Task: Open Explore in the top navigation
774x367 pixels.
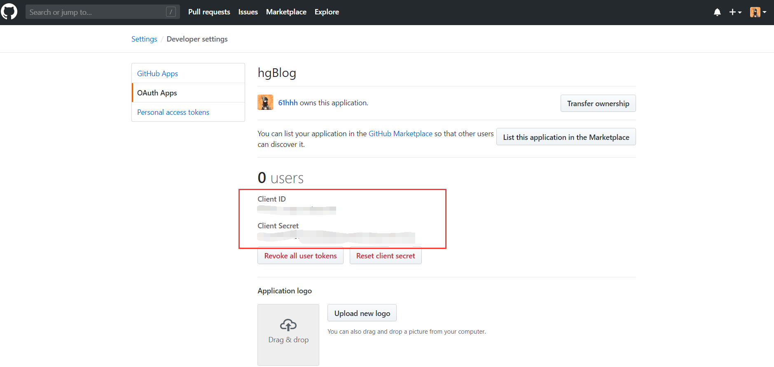Action: [327, 12]
